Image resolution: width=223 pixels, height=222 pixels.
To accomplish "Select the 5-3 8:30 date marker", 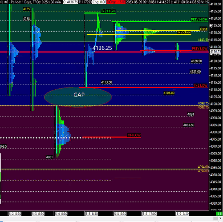I will pyautogui.click(x=38, y=214).
